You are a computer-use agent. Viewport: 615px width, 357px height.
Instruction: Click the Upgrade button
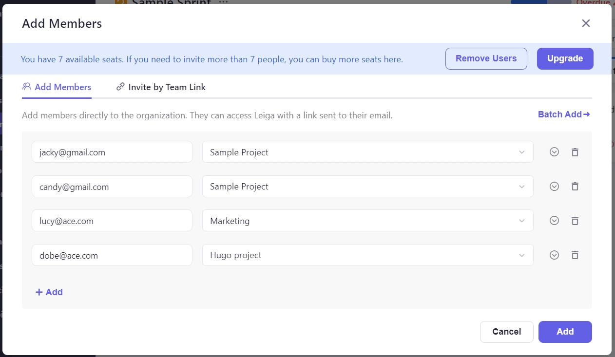(565, 58)
